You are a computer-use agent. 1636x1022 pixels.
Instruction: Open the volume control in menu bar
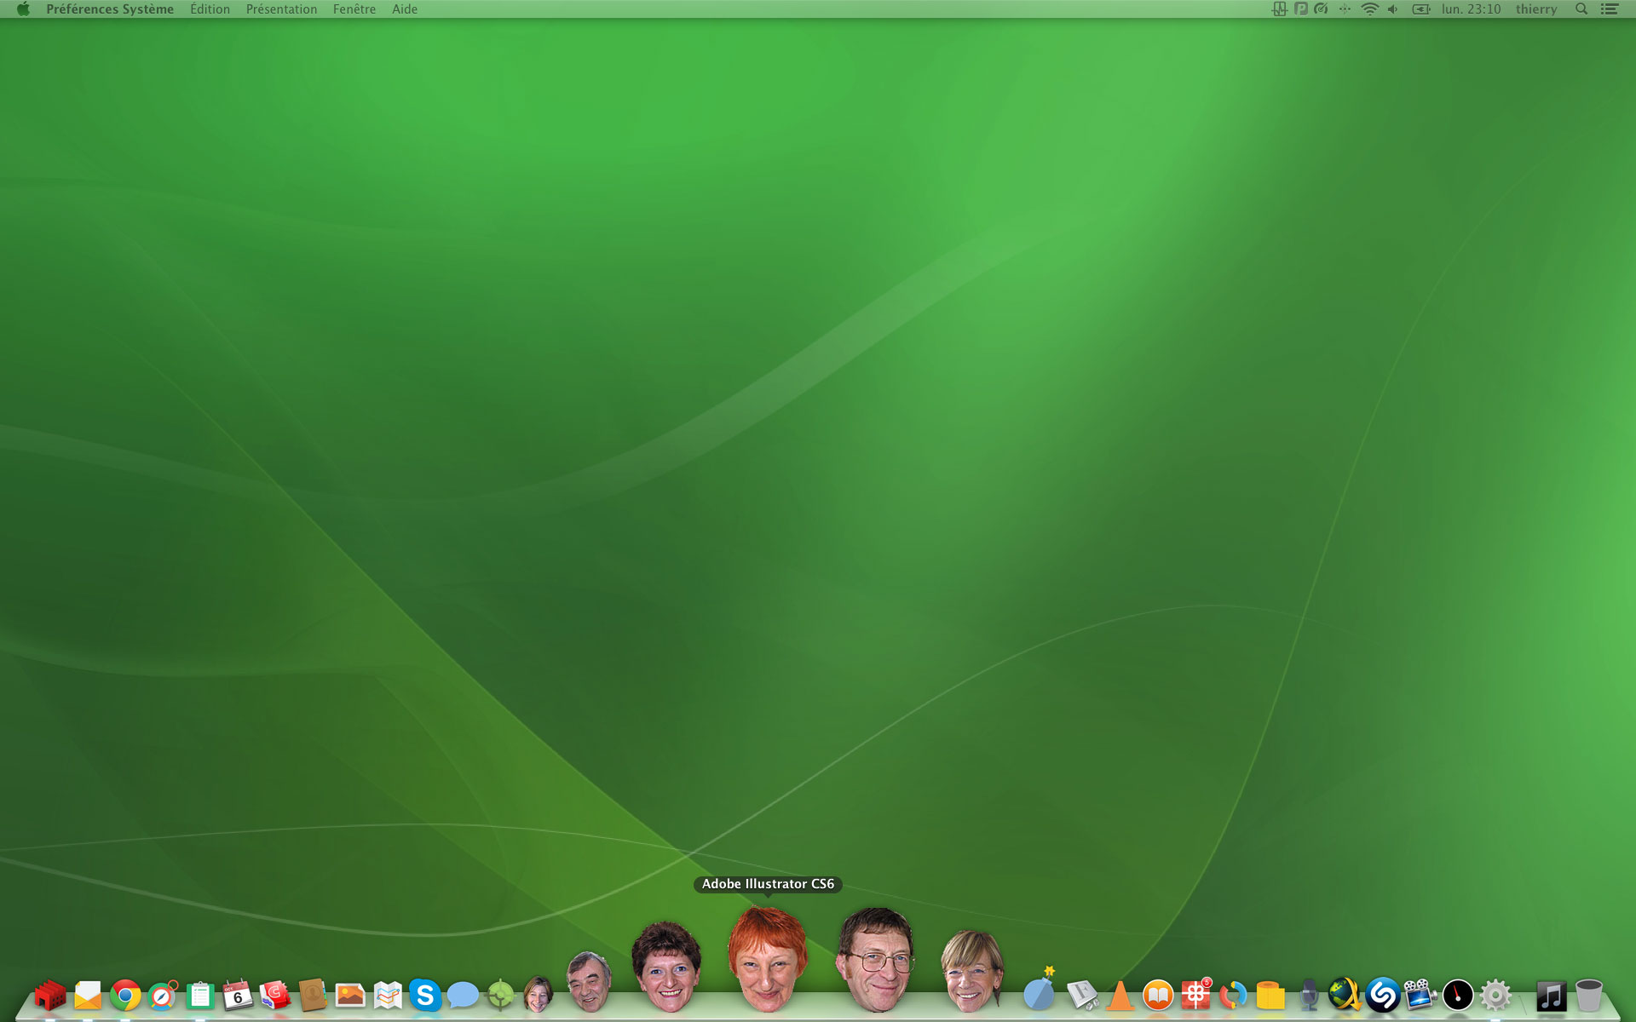(x=1392, y=9)
